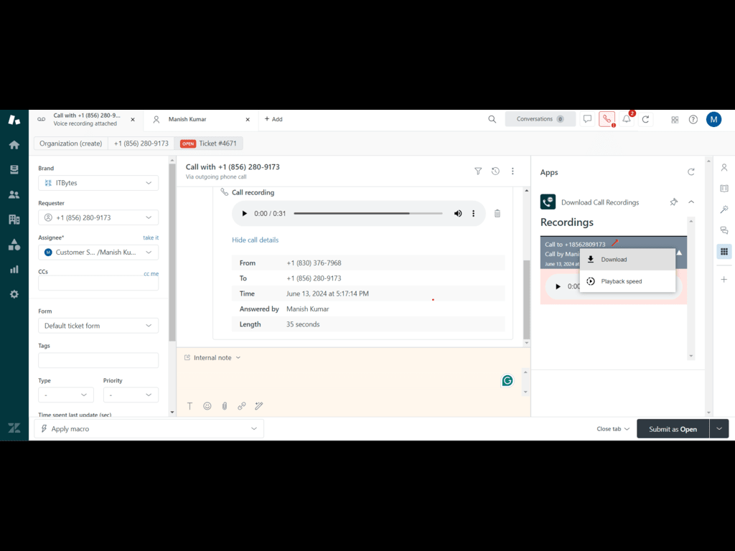Click the Submit as Open button
735x551 pixels.
coord(673,429)
